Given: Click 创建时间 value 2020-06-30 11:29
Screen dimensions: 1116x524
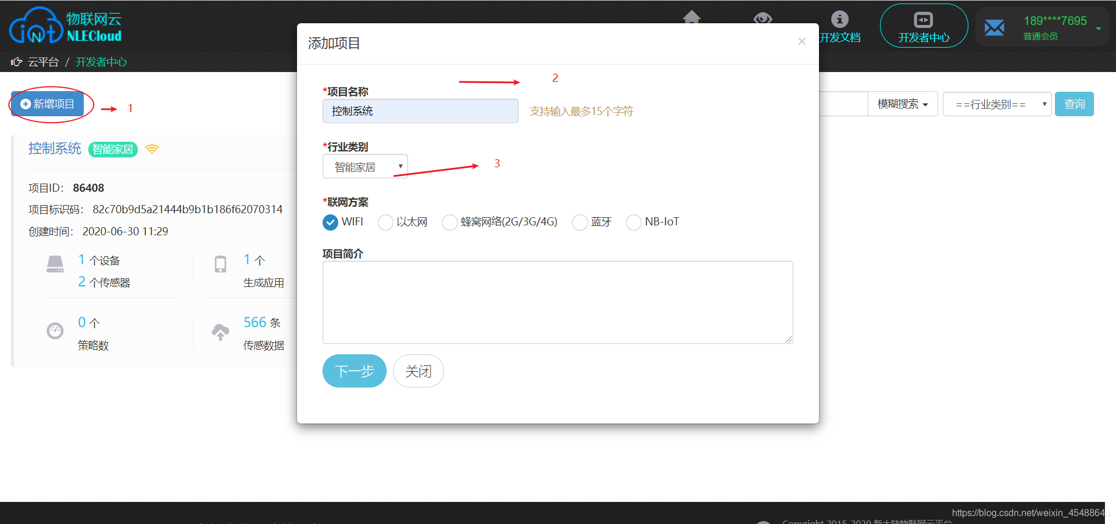Looking at the screenshot, I should click(125, 231).
